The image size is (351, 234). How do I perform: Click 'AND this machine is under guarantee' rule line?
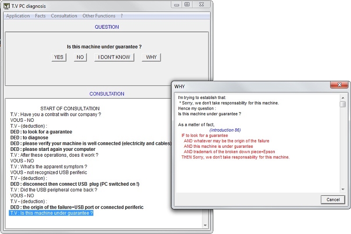coord(218,146)
